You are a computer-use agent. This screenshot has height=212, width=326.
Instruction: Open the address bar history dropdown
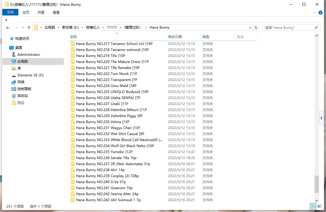[x=250, y=27]
